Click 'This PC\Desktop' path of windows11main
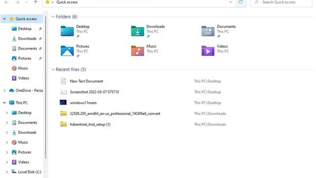Screen dimensions: 316x178 pyautogui.click(x=207, y=103)
